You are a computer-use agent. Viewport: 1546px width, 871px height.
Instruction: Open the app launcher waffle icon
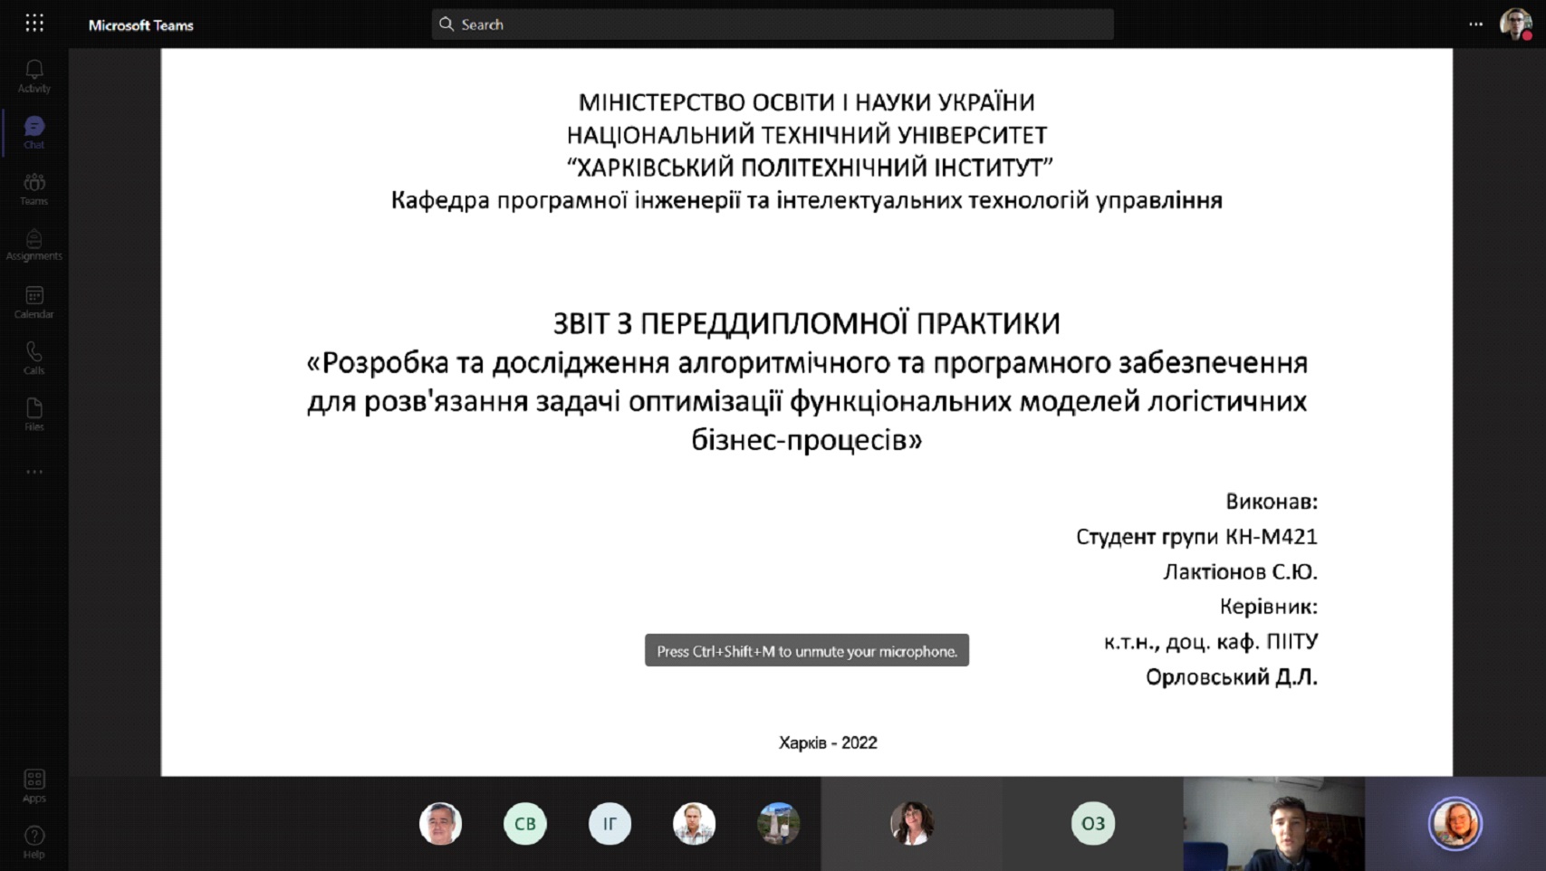coord(34,24)
